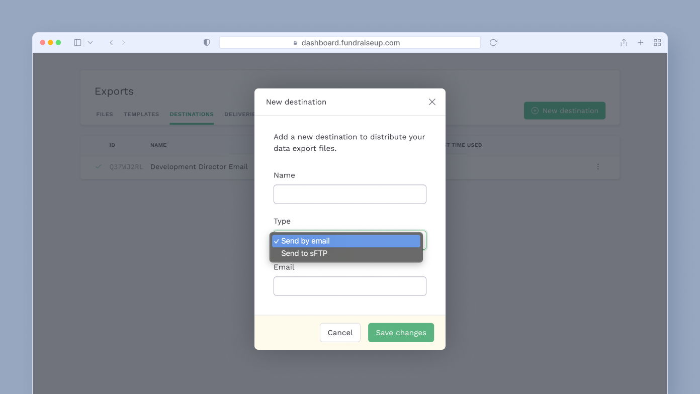Go forward with browser forward arrow
The image size is (700, 394).
coord(124,43)
